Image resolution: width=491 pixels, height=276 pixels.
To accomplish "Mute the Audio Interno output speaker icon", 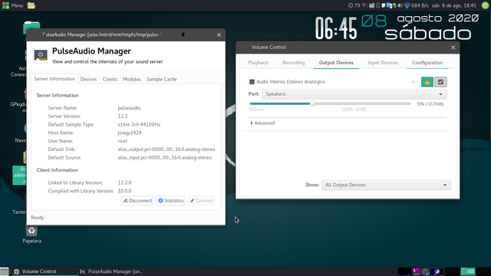I will click(x=414, y=82).
